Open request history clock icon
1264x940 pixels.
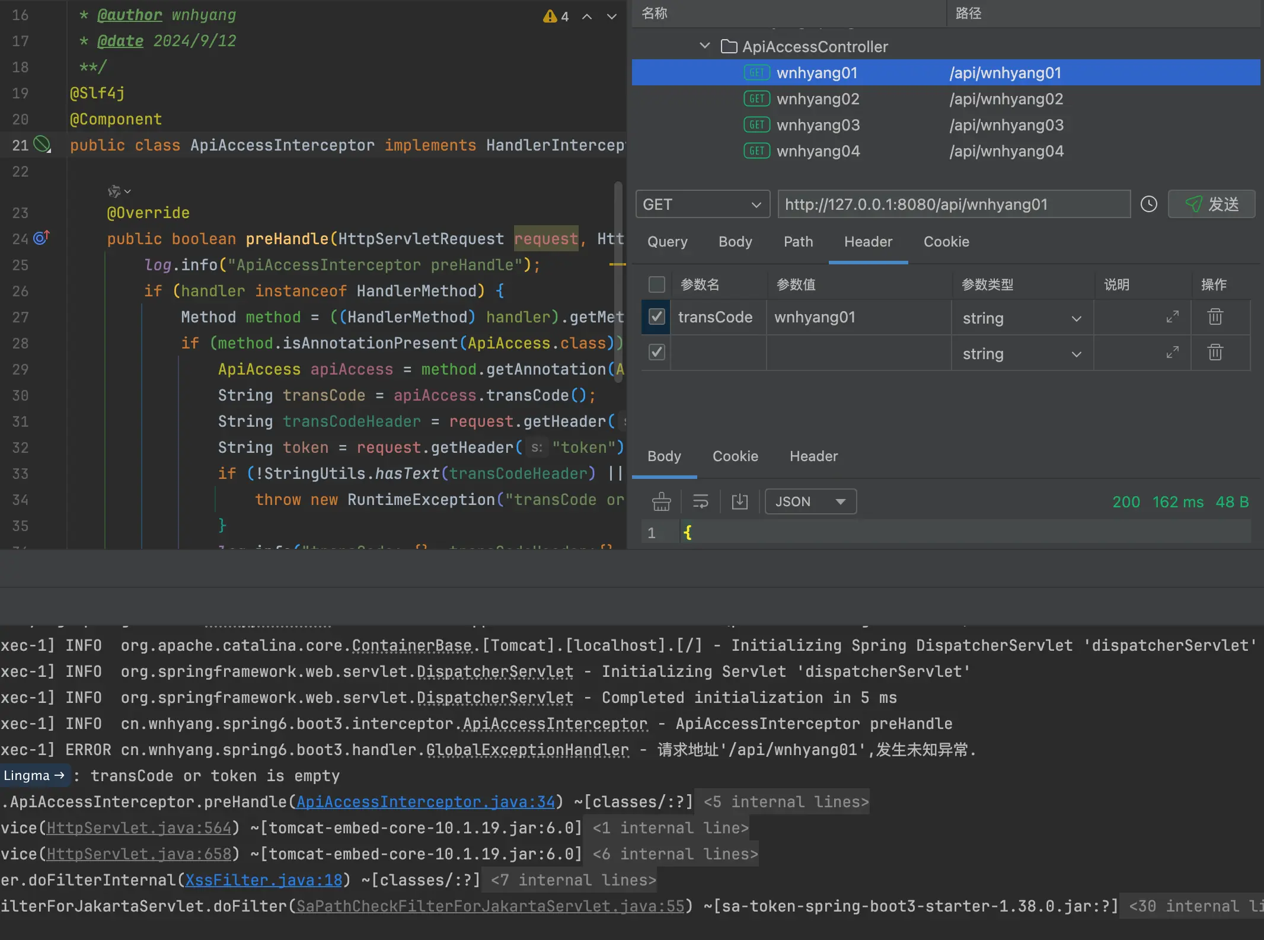[1149, 204]
